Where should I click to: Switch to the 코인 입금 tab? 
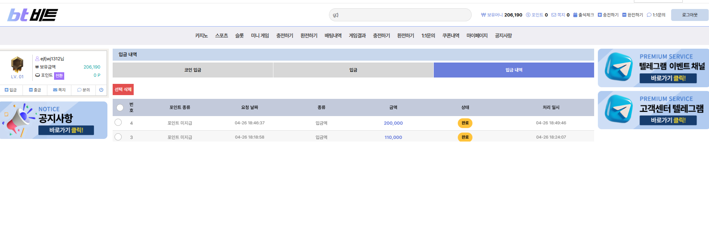point(193,70)
